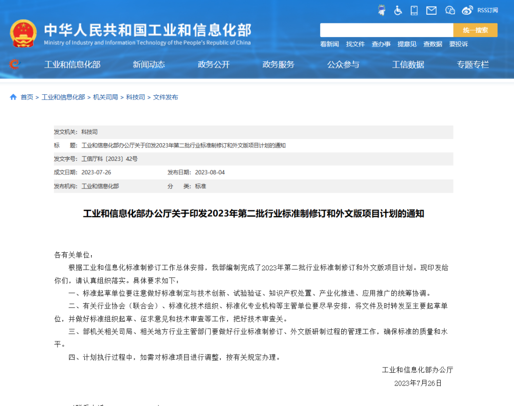Click the 找文件 quick link
The width and height of the screenshot is (514, 406).
[x=355, y=44]
